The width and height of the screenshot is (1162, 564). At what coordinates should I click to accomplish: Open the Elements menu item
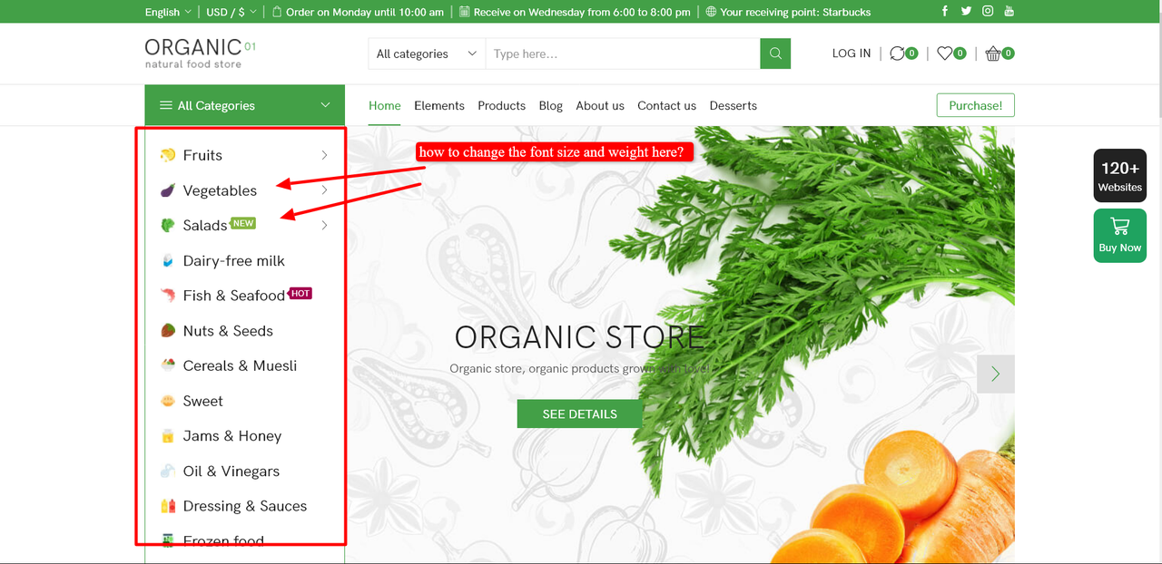click(x=439, y=105)
